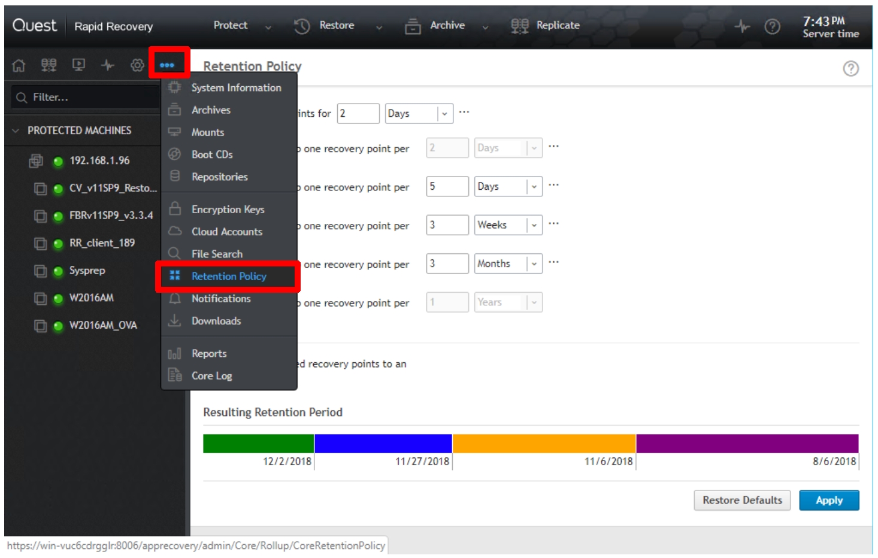The image size is (878, 558).
Task: Click the Boot CDs disc icon
Action: point(174,154)
